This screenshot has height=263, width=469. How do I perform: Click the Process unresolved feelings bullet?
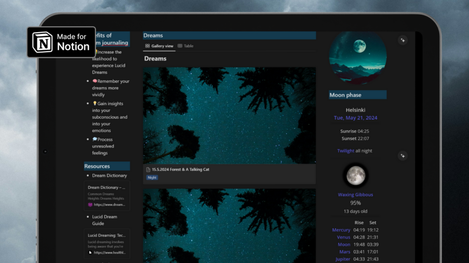pos(103,146)
